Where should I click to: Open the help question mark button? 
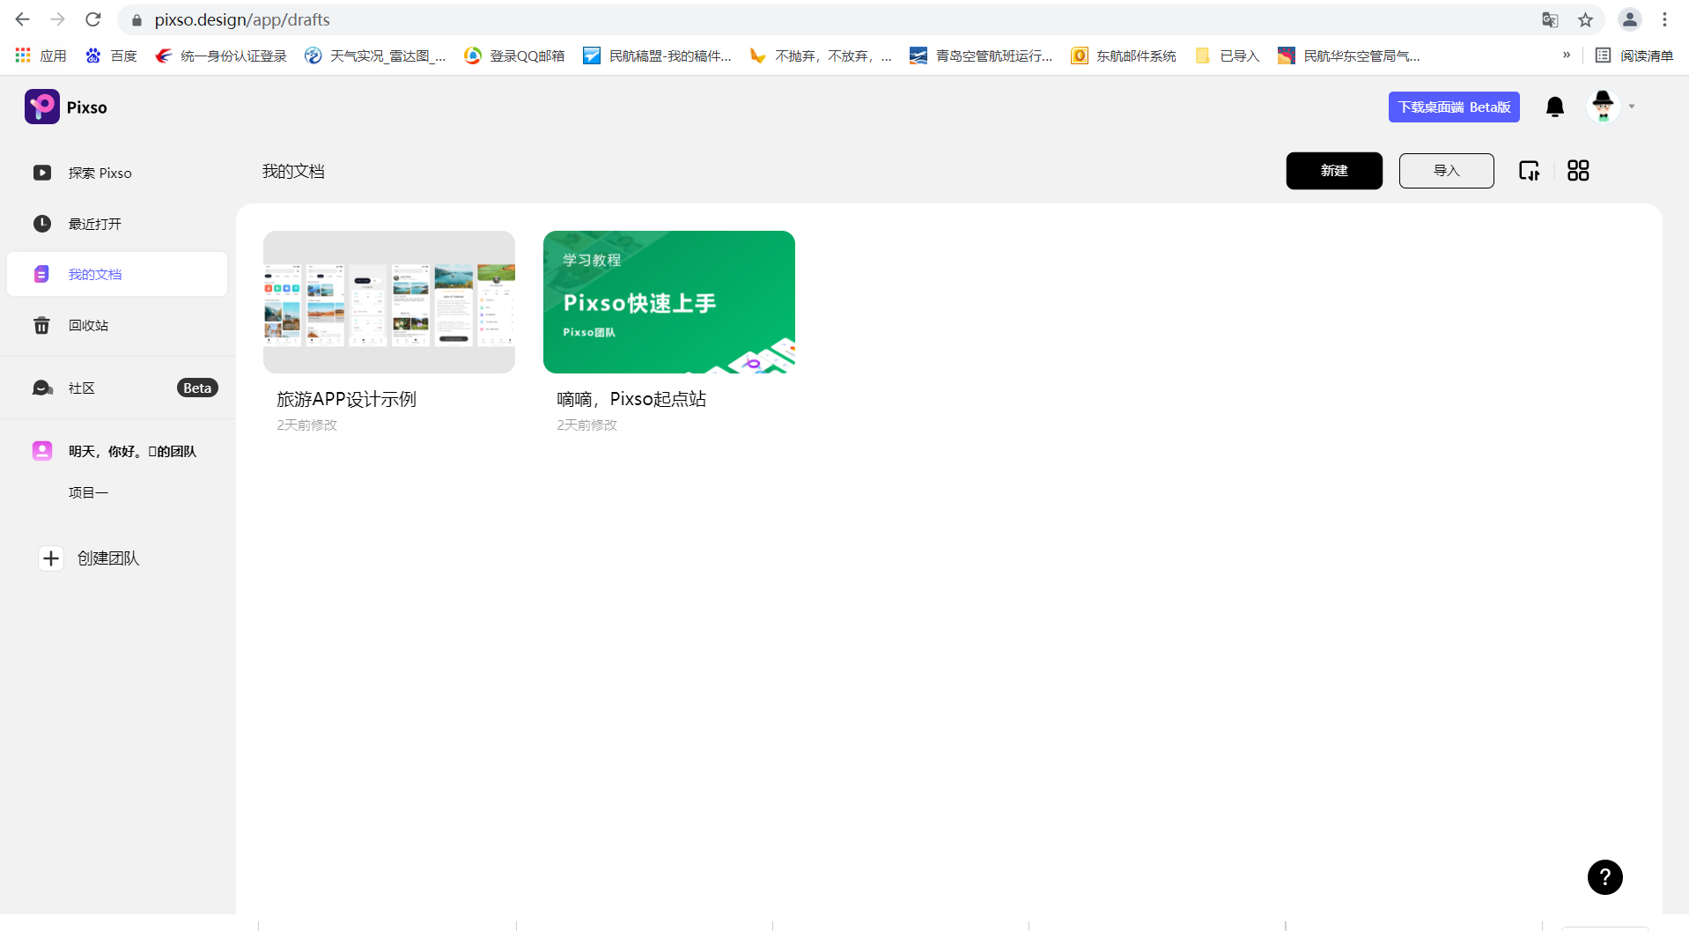[x=1604, y=877]
